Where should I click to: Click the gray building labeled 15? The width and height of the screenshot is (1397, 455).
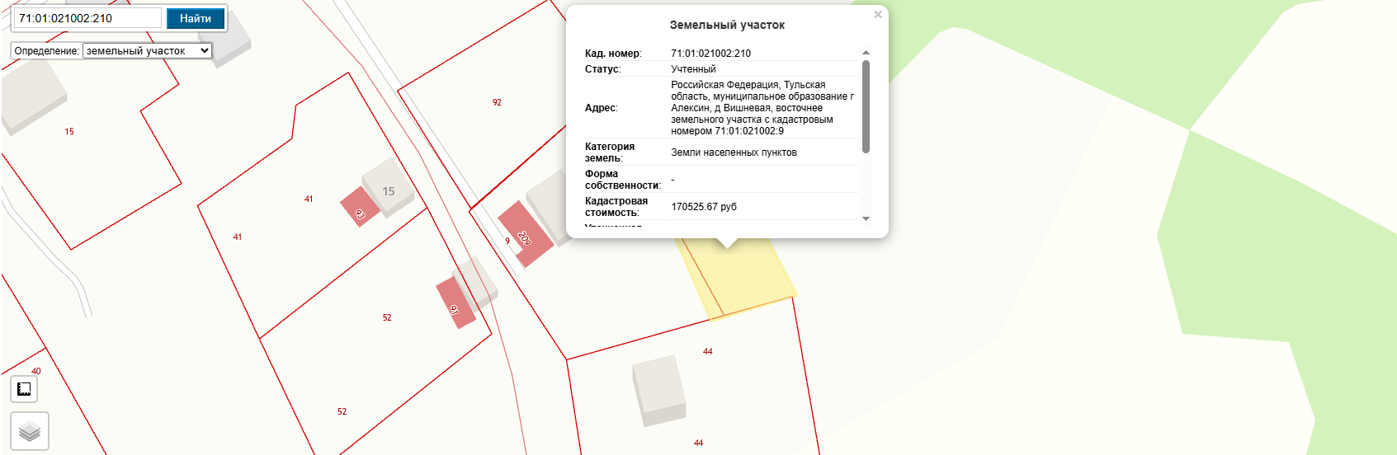389,187
